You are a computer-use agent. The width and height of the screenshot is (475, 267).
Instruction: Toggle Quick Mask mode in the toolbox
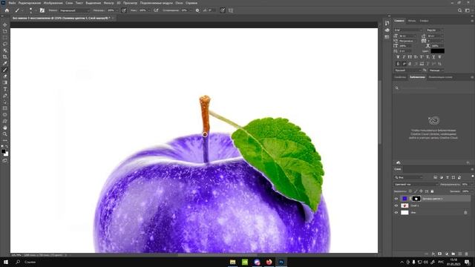[x=5, y=161]
